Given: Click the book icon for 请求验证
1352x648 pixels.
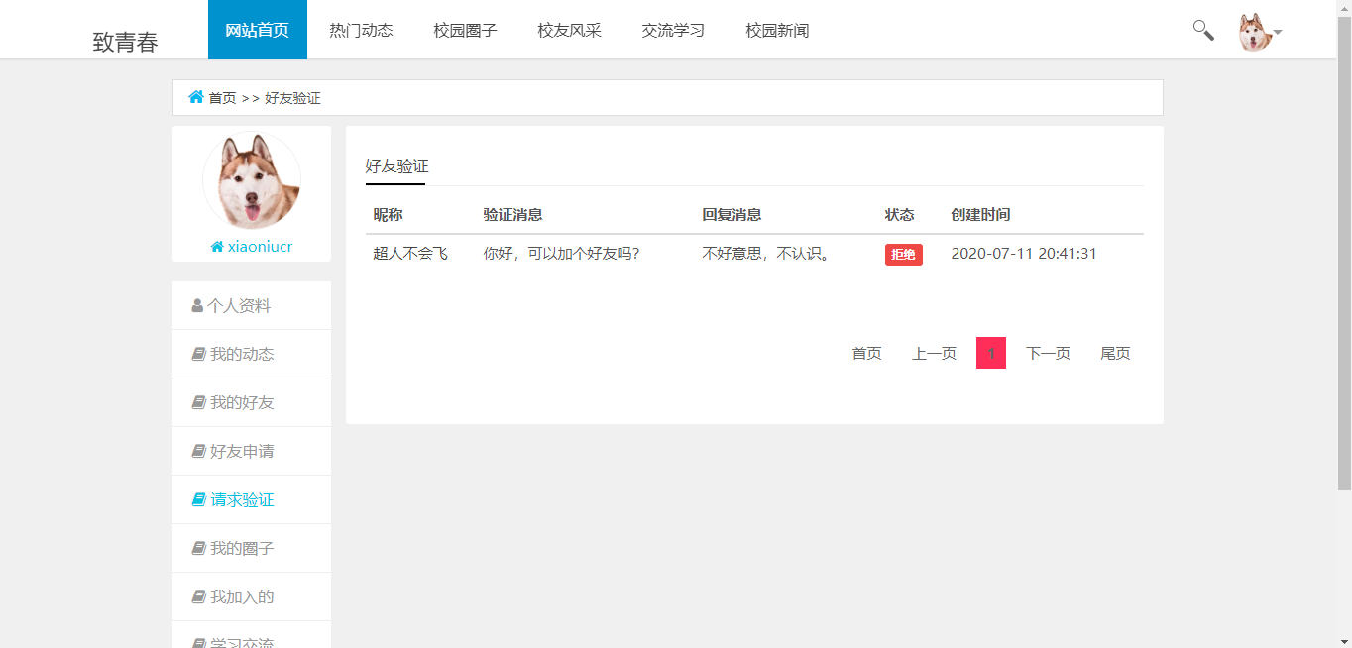Looking at the screenshot, I should coord(198,500).
